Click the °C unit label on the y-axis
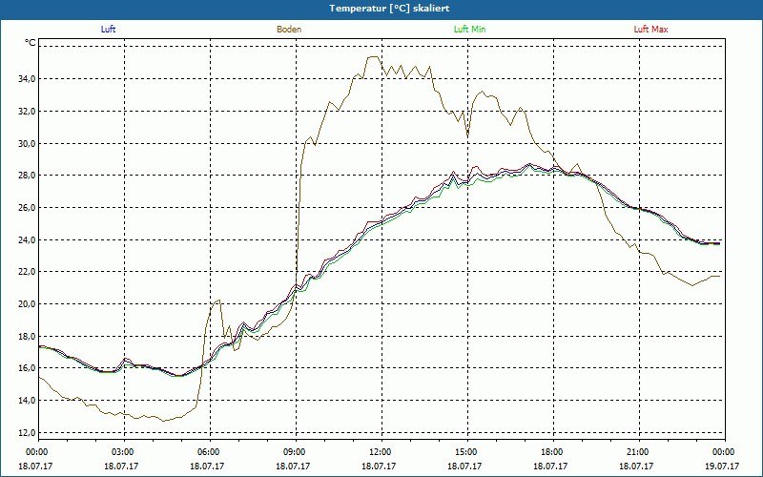Image resolution: width=763 pixels, height=477 pixels. coord(31,43)
